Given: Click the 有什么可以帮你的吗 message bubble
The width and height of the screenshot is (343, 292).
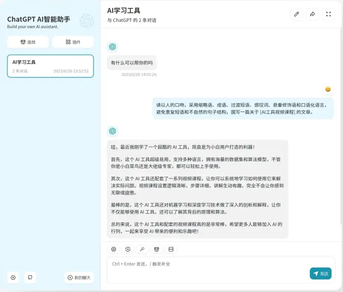Looking at the screenshot, I should tap(131, 63).
